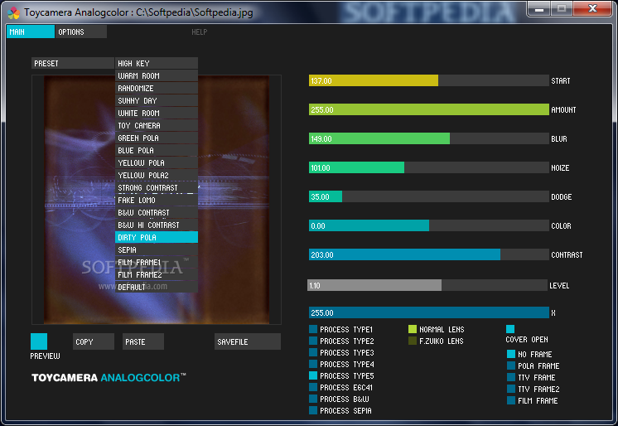Choose the FILM FRAME1 preset
Viewport: 618px width, 426px height.
[x=156, y=262]
